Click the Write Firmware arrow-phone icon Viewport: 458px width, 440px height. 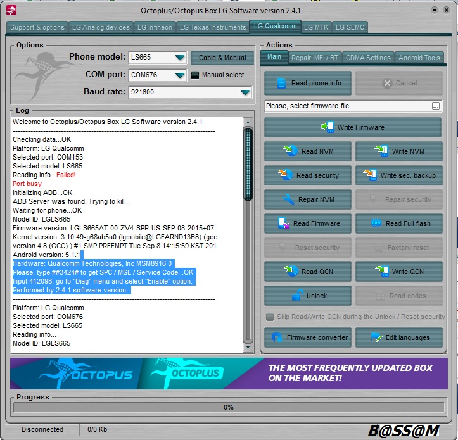pos(328,127)
